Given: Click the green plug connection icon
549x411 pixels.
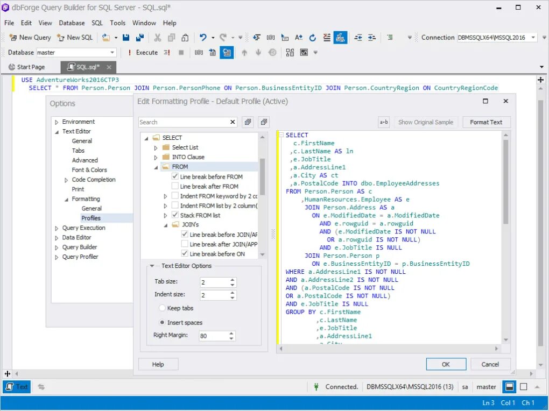Looking at the screenshot, I should tap(316, 386).
